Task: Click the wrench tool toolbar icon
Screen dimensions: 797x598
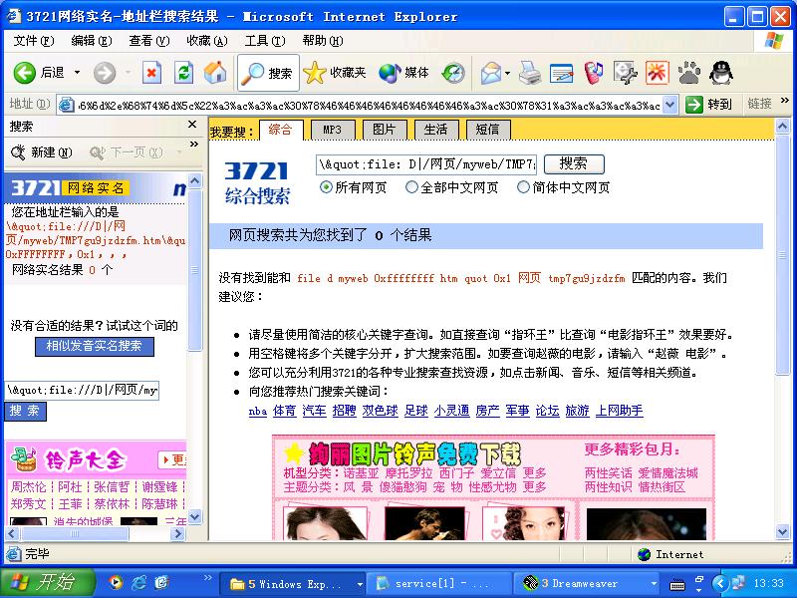Action: 626,73
